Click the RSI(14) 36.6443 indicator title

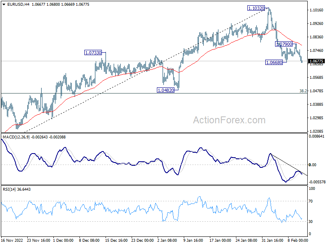17,189
